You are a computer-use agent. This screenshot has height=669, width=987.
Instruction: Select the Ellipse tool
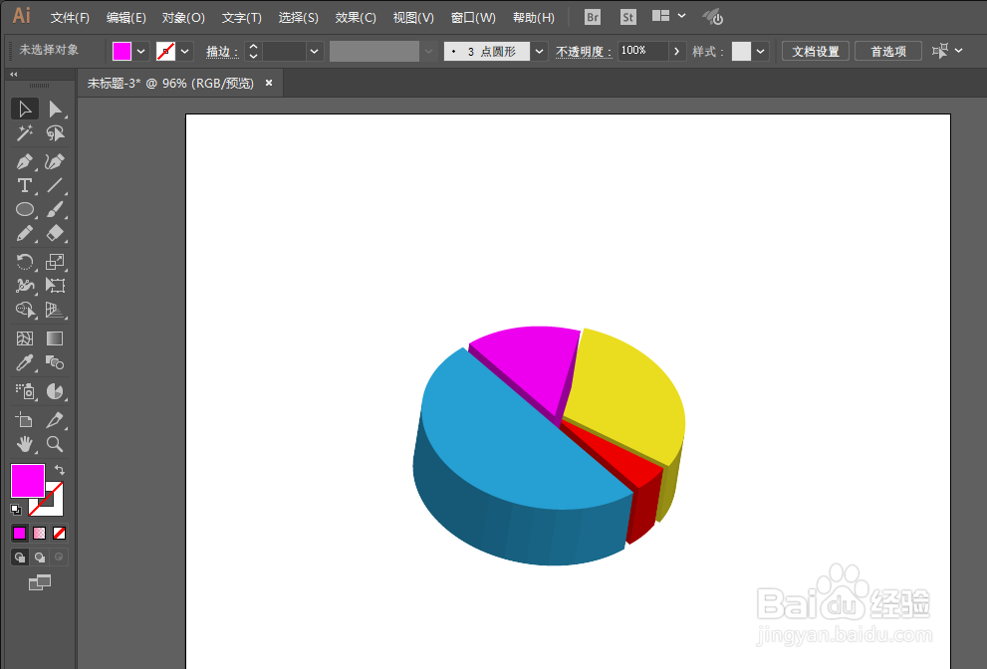click(25, 210)
